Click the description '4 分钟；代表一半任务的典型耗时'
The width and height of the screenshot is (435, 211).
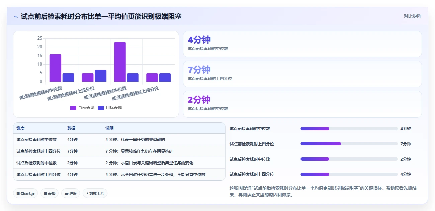point(135,140)
